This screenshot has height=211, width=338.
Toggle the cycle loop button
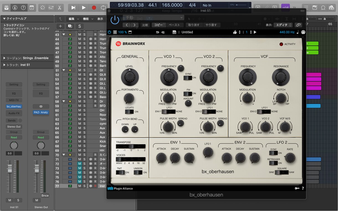pos(103,8)
